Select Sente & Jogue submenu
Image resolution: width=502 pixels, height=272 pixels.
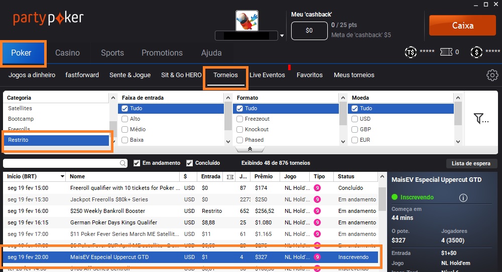(x=130, y=75)
